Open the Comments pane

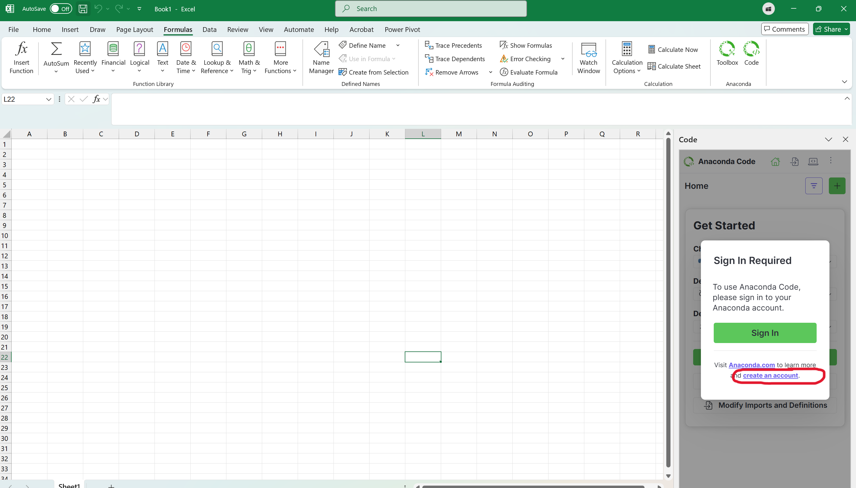click(x=785, y=29)
